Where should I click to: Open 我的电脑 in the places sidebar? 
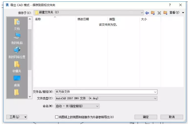(17, 38)
